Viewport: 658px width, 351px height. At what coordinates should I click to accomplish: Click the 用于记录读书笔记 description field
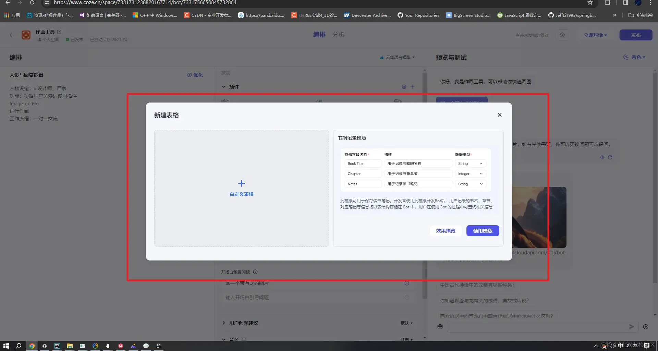[418, 184]
